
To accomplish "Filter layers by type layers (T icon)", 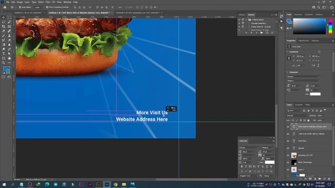I will 312,111.
